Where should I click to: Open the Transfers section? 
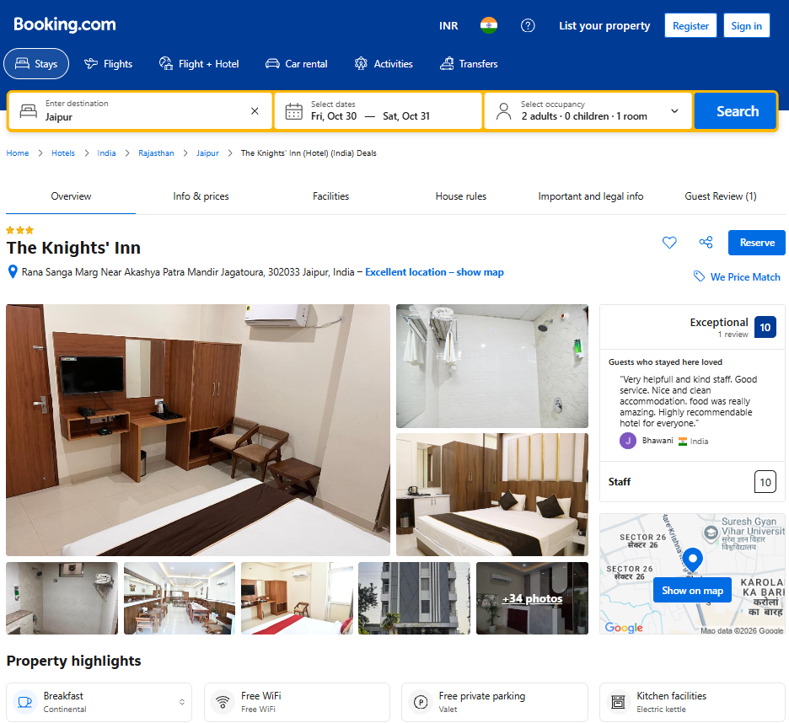(x=469, y=64)
